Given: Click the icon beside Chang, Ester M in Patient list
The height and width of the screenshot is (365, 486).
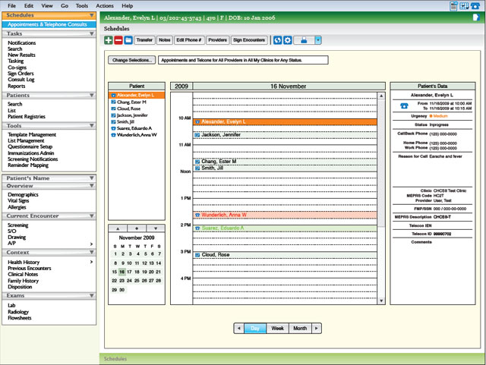Looking at the screenshot, I should click(x=113, y=102).
